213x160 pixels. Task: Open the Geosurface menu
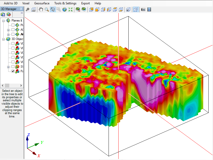42,3
